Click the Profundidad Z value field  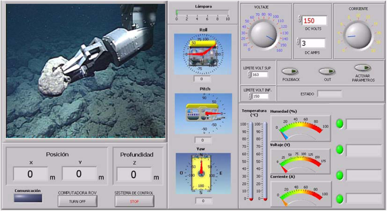pos(134,175)
